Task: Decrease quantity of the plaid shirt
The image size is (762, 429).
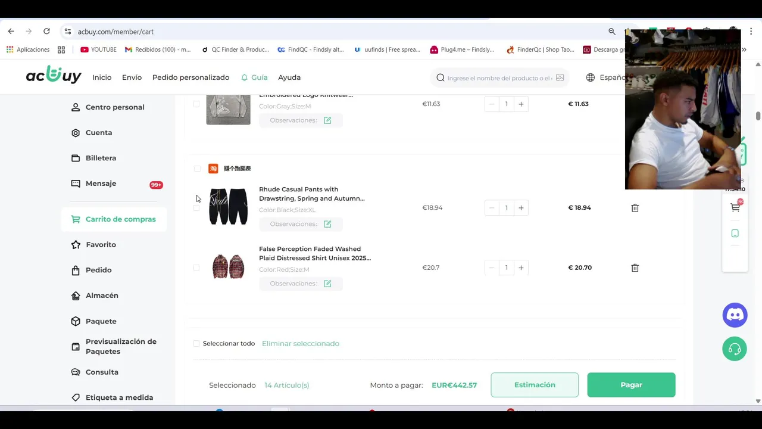Action: pyautogui.click(x=492, y=268)
